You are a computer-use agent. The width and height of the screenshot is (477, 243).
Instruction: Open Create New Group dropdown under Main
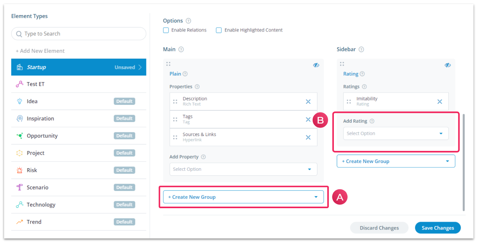tap(243, 197)
